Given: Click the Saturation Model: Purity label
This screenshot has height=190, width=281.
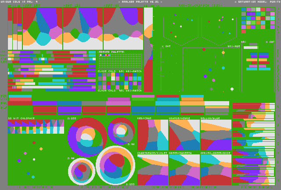Looking at the screenshot, I should coord(257,2).
